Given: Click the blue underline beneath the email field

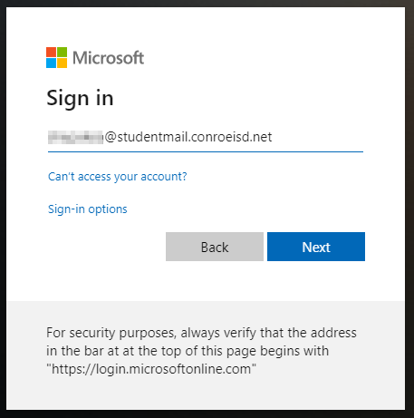Looking at the screenshot, I should click(x=206, y=151).
